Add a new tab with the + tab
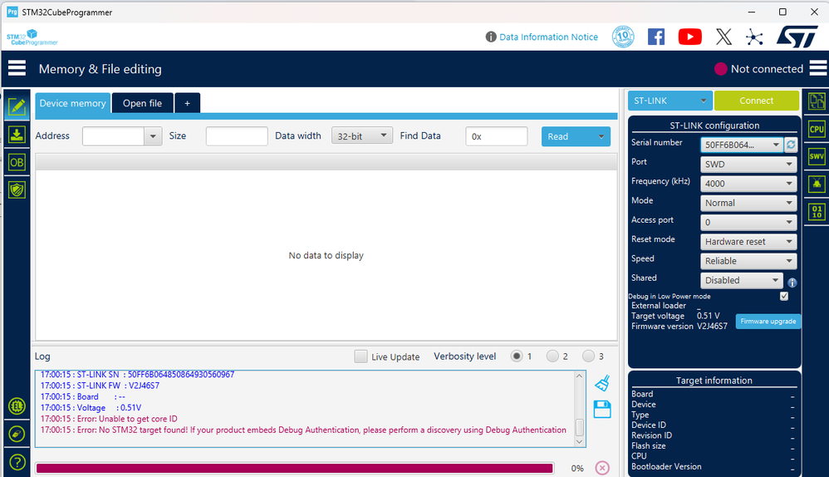The width and height of the screenshot is (829, 477). click(187, 103)
